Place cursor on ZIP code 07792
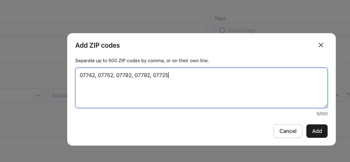 point(142,75)
